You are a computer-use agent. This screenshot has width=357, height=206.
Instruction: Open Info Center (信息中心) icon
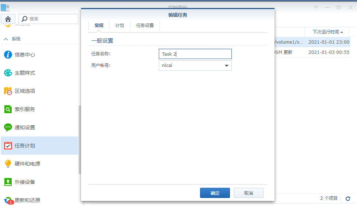pyautogui.click(x=8, y=55)
